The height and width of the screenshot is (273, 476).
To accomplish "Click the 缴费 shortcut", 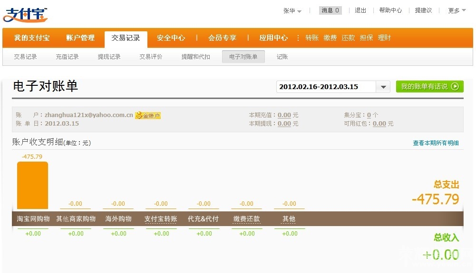I will click(x=330, y=38).
